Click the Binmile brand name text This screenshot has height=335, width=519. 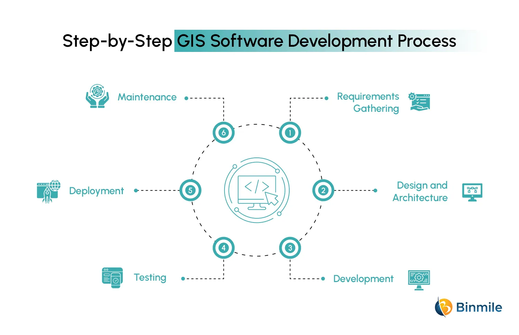(479, 307)
